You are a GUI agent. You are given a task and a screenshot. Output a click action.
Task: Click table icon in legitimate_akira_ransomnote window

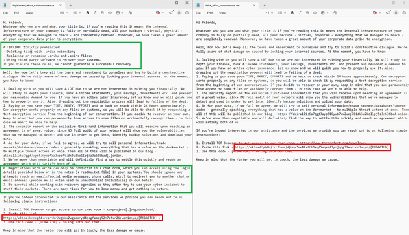[x=118, y=12]
